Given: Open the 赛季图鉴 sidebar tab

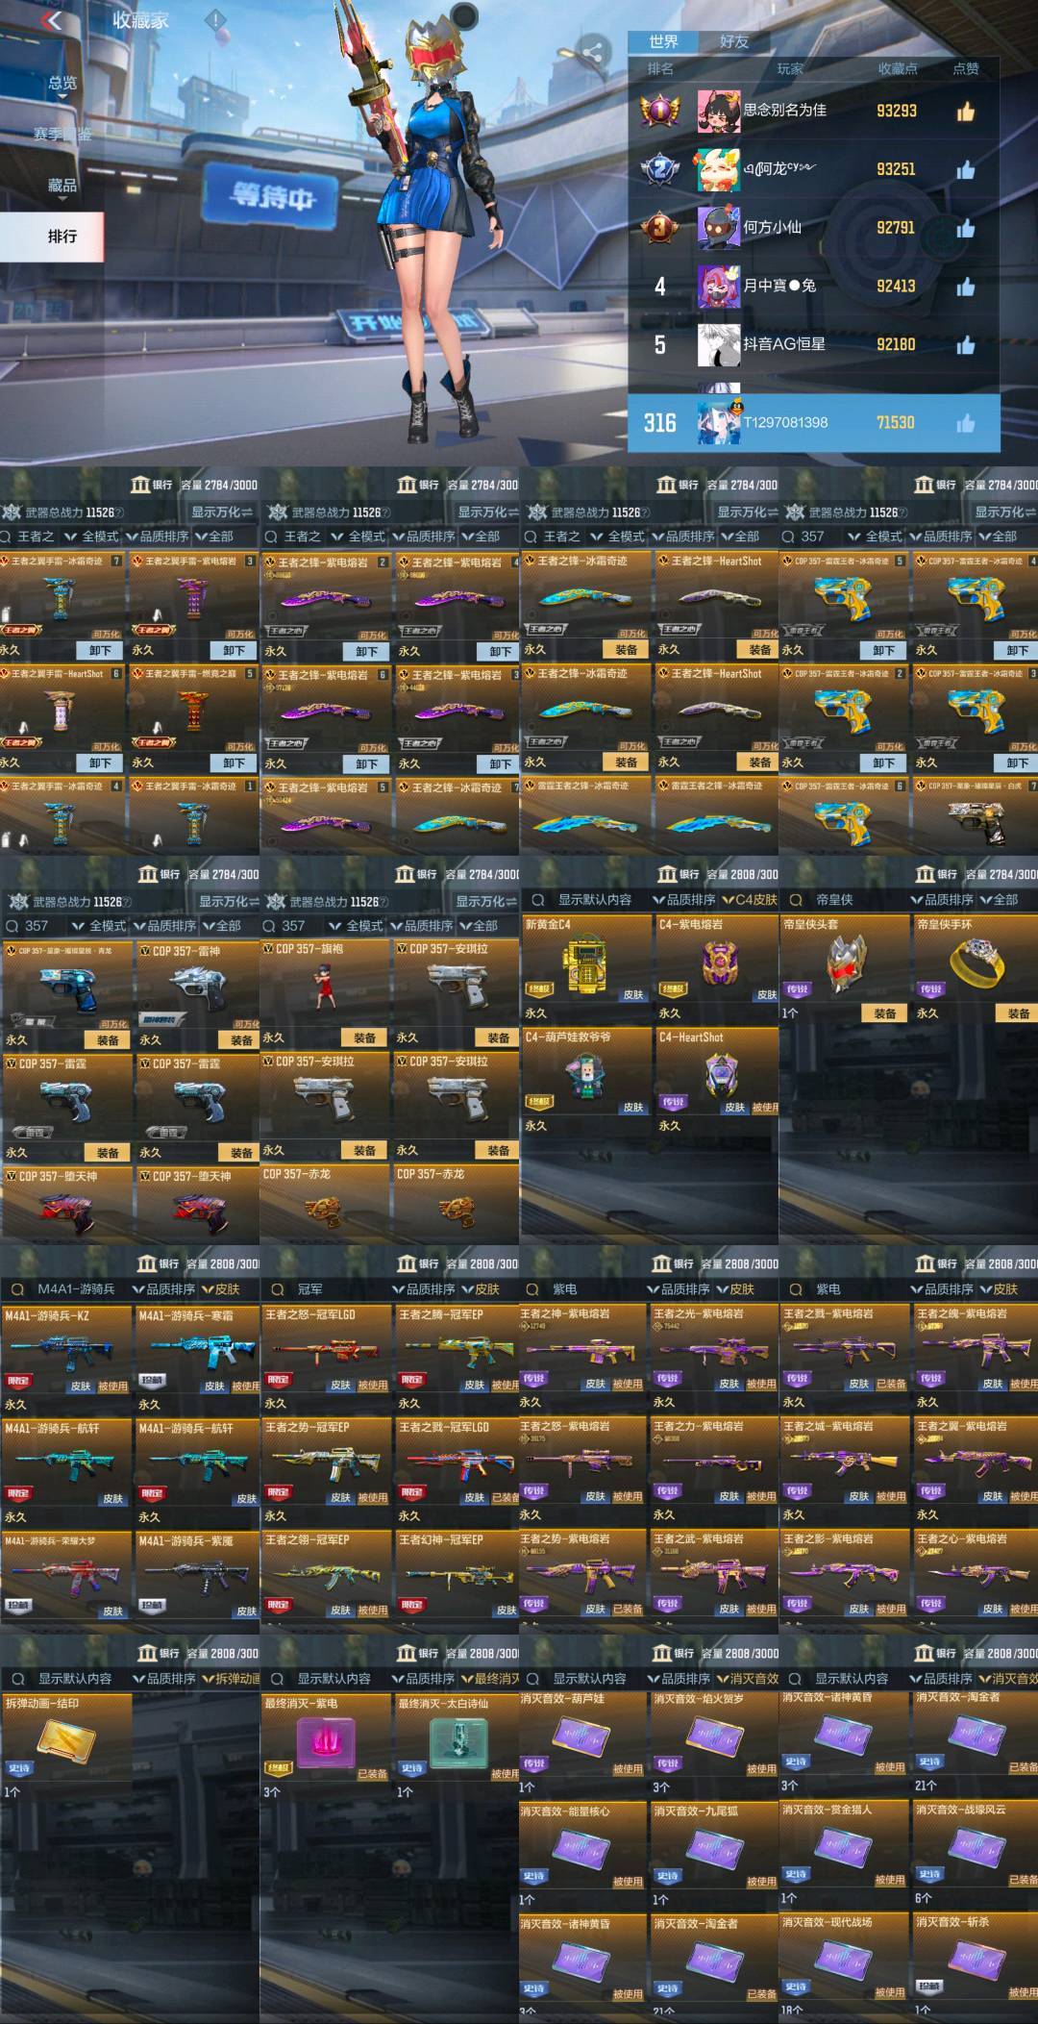Looking at the screenshot, I should point(62,134).
